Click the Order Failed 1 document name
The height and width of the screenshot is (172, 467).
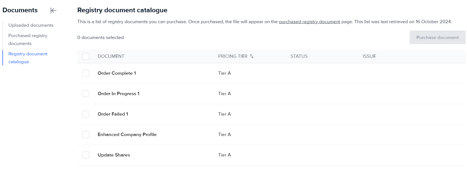pos(113,114)
